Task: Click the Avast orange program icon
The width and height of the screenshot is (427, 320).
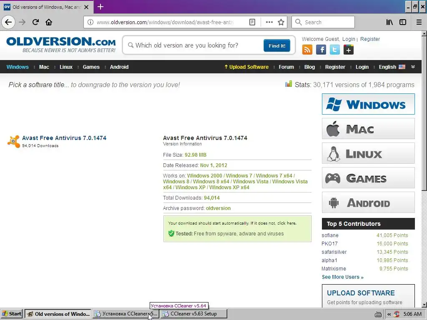Action: pyautogui.click(x=14, y=142)
